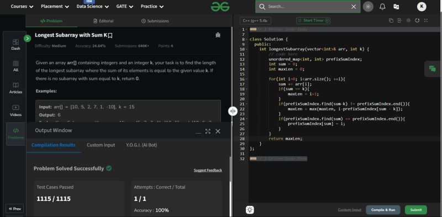This screenshot has width=442, height=217.
Task: Click the 1115 / 1115 test cases text
Action: tap(54, 199)
